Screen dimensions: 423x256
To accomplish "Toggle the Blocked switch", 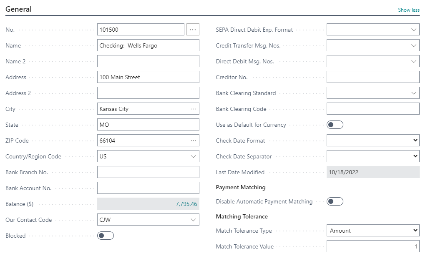I will pos(106,236).
